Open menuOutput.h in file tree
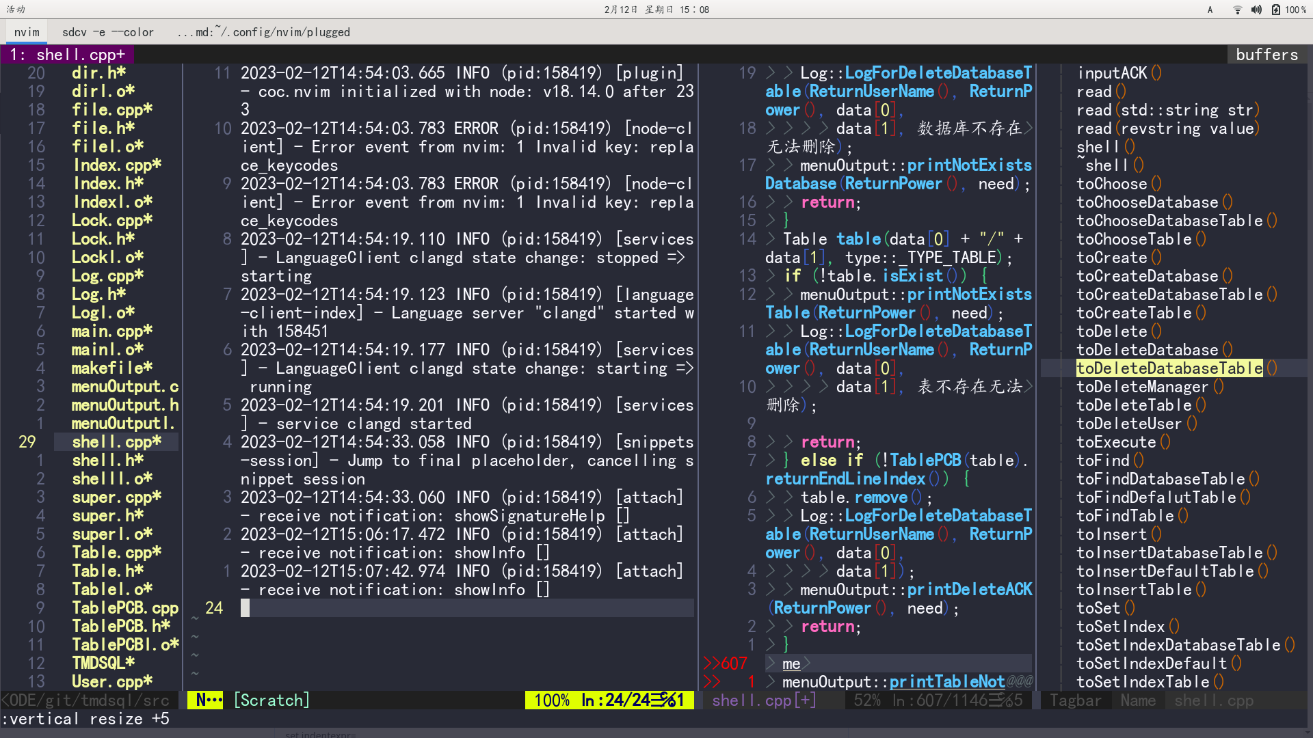The image size is (1313, 738). point(125,405)
